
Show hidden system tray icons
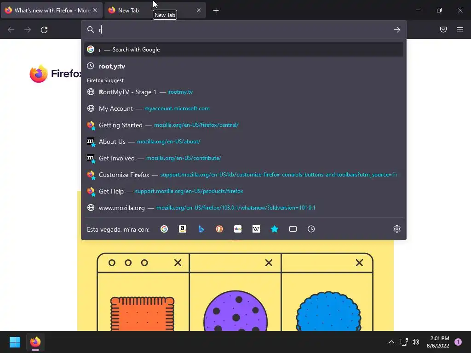click(x=391, y=342)
